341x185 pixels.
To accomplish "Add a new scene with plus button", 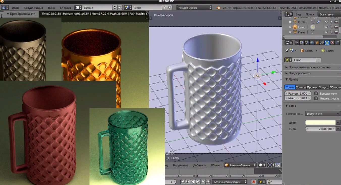I will click(164, 8).
